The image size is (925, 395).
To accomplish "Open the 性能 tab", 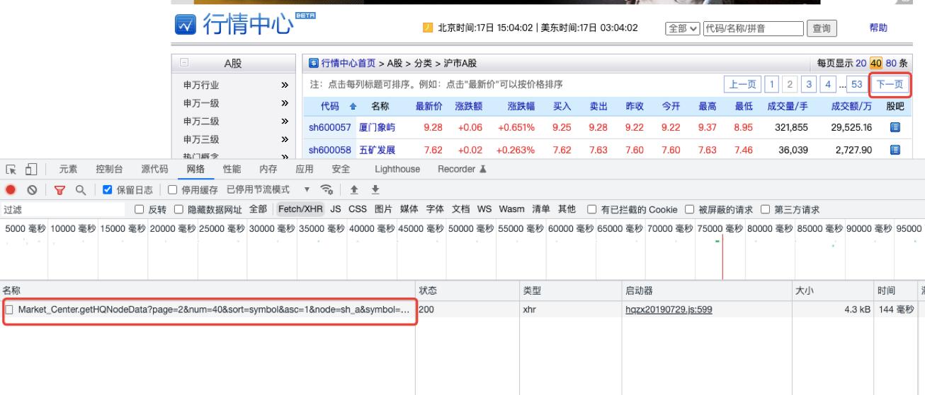I will pos(232,169).
